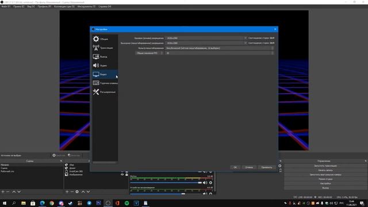Start recording from Controls panel
368x207 pixels.
coord(325,170)
